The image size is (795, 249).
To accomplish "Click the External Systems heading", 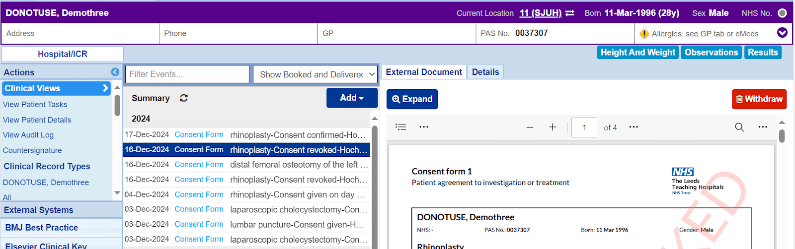I will tap(38, 210).
